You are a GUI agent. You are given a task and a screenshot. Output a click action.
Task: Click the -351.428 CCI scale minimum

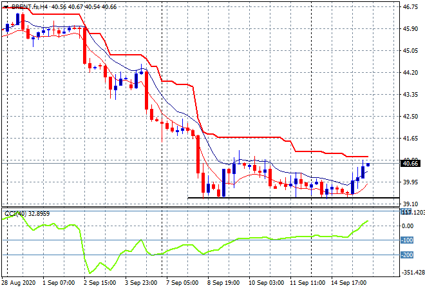413,273
